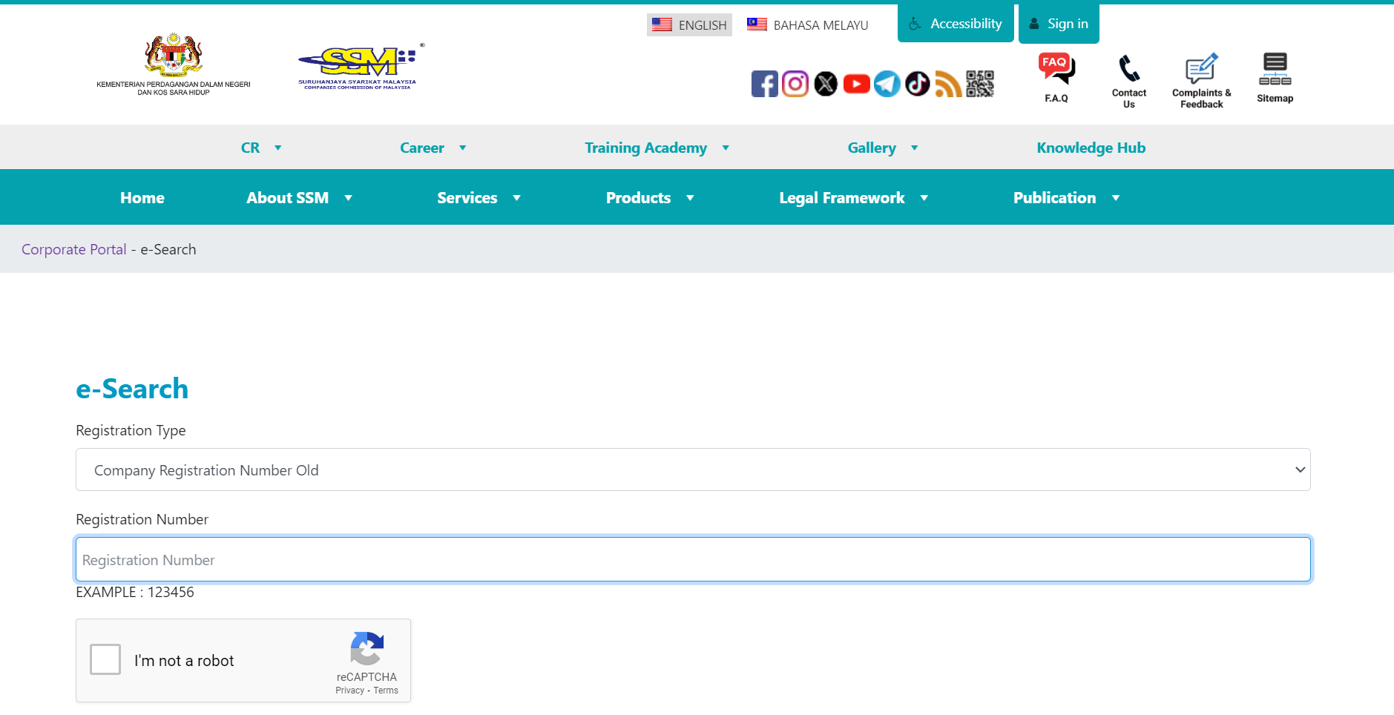Open the Telegram icon
This screenshot has height=715, width=1394.
click(887, 84)
